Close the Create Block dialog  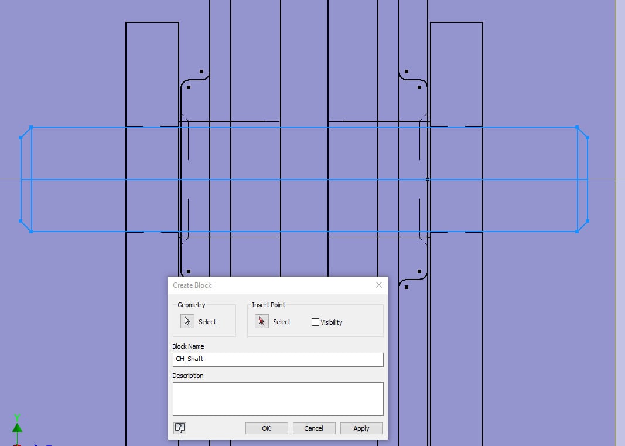click(x=378, y=285)
